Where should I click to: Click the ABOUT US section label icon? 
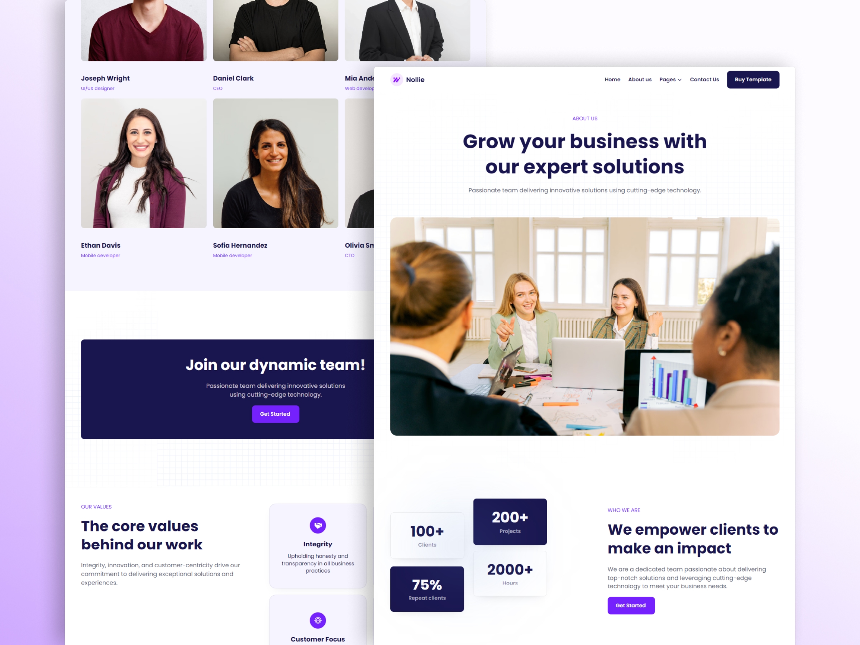tap(584, 118)
